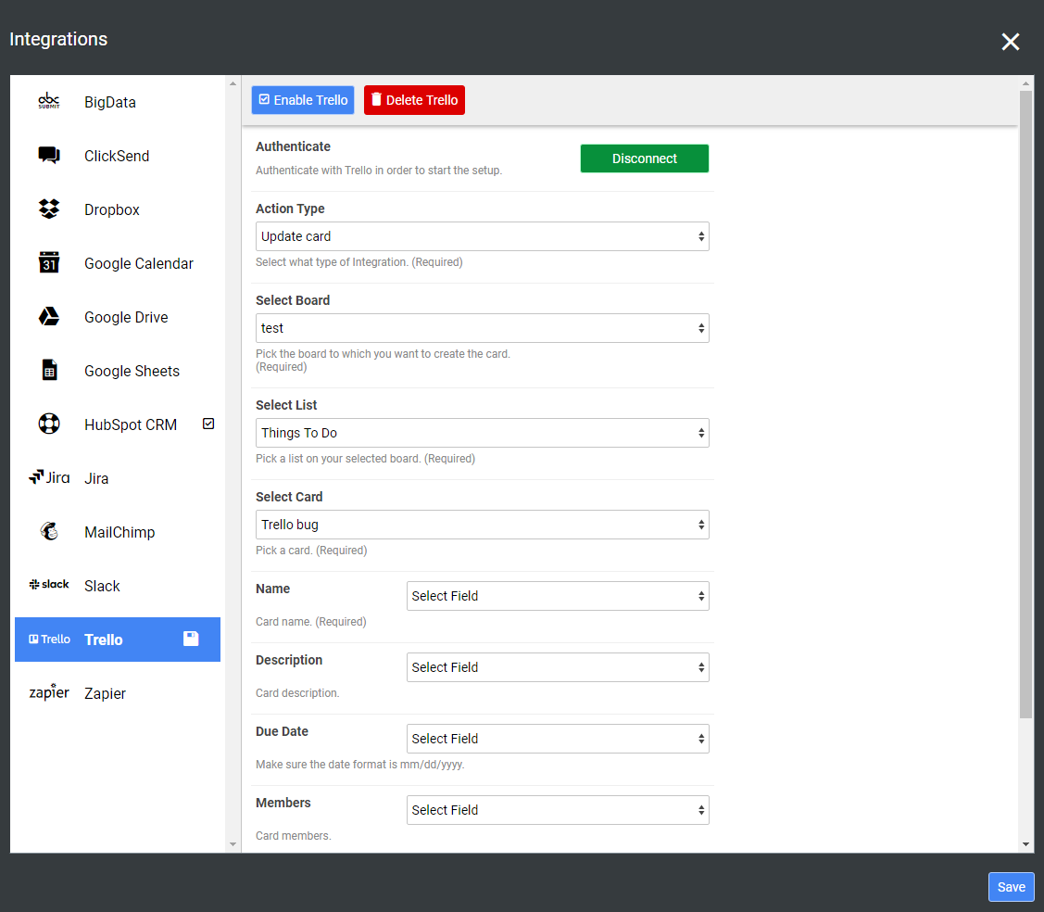
Task: Click the 'Pick a card. (Required)' hint
Action: tap(311, 551)
